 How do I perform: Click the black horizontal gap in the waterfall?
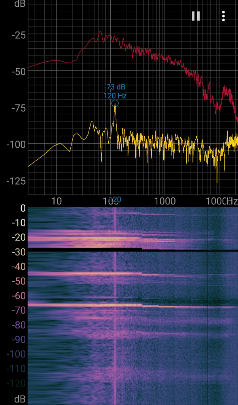(x=79, y=249)
